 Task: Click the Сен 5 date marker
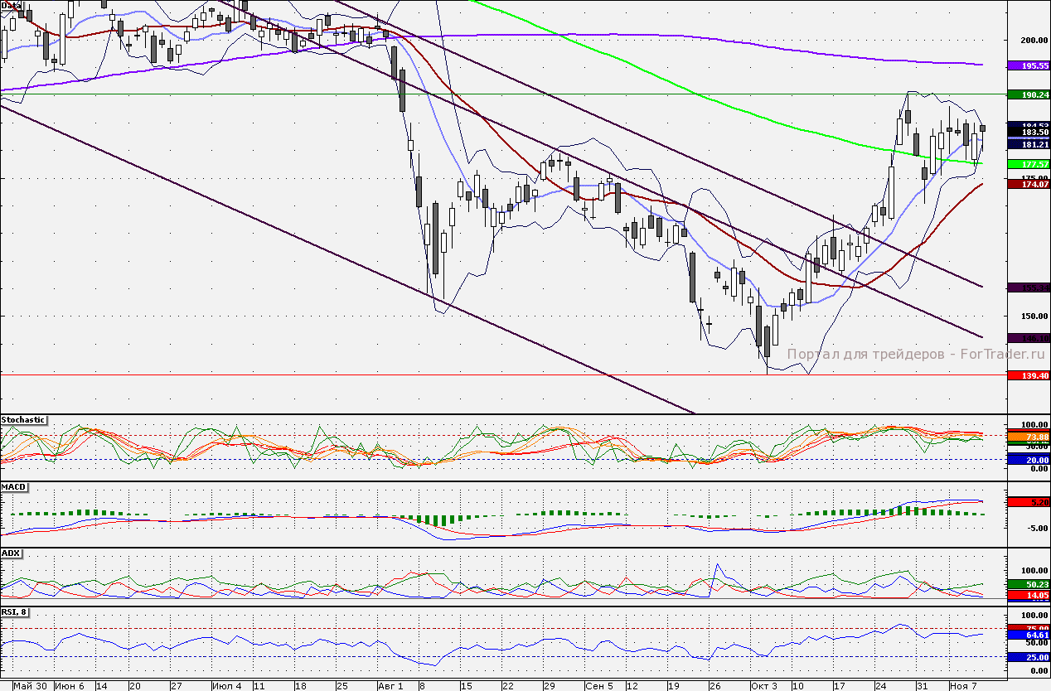(598, 686)
